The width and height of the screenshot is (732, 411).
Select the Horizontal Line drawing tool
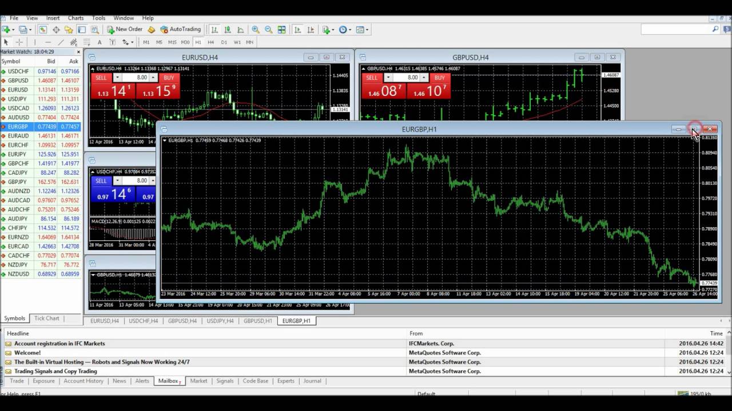[48, 42]
